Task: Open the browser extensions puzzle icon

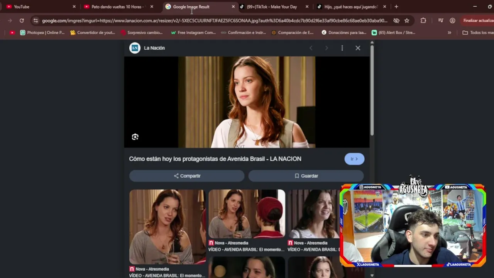Action: (423, 20)
